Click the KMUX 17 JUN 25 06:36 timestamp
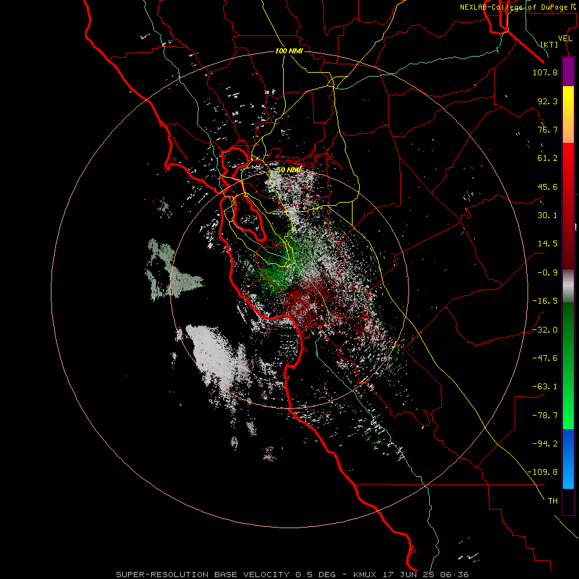This screenshot has height=579, width=579. click(x=411, y=574)
